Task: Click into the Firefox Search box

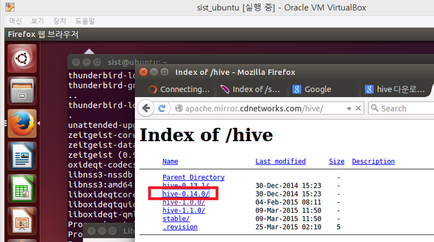Action: pyautogui.click(x=405, y=108)
